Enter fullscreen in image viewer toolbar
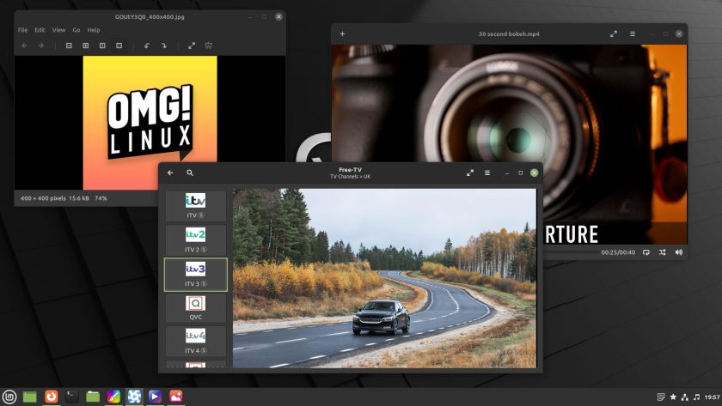 pyautogui.click(x=192, y=45)
